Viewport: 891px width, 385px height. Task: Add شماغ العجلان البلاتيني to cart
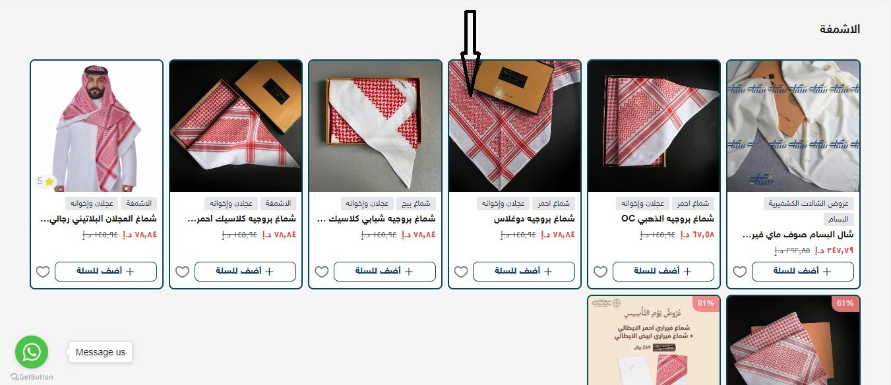pos(106,272)
